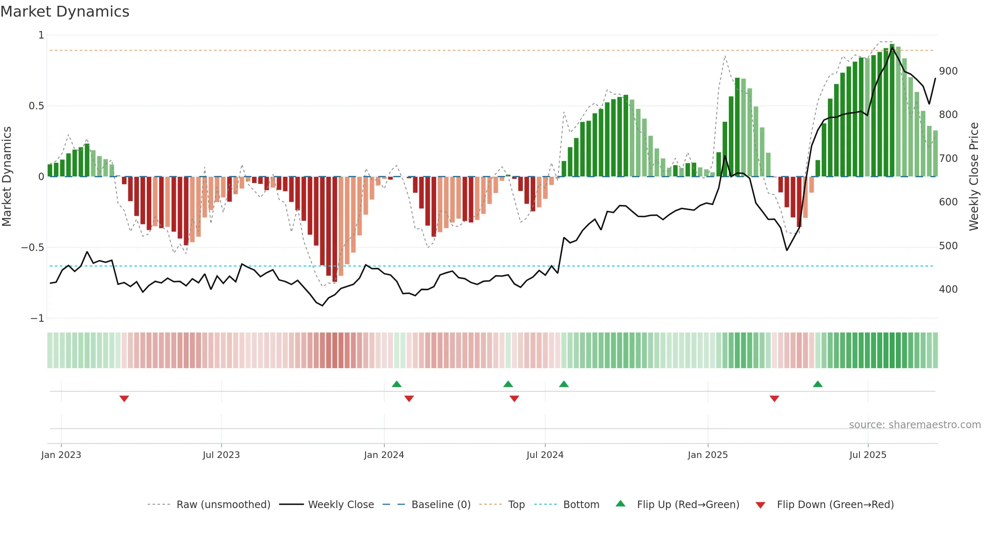Select the flip-down marker in March 2025
Viewport: 995px width, 559px height.
774,398
